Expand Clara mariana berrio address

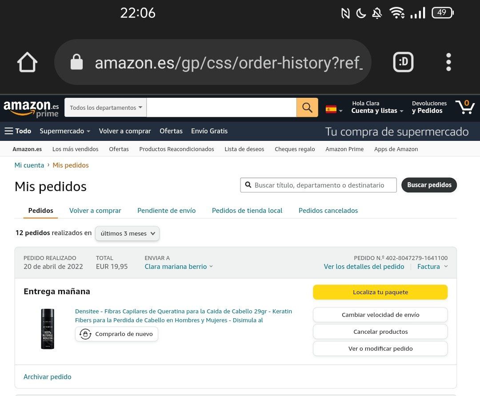coord(179,267)
